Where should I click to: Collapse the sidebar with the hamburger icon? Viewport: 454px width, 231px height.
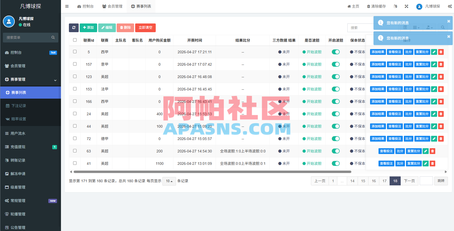tap(67, 6)
